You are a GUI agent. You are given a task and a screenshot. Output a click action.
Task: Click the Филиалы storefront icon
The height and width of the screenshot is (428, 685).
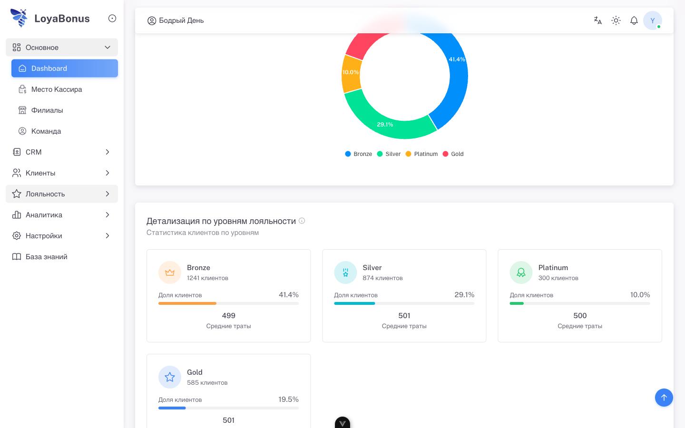click(x=22, y=110)
